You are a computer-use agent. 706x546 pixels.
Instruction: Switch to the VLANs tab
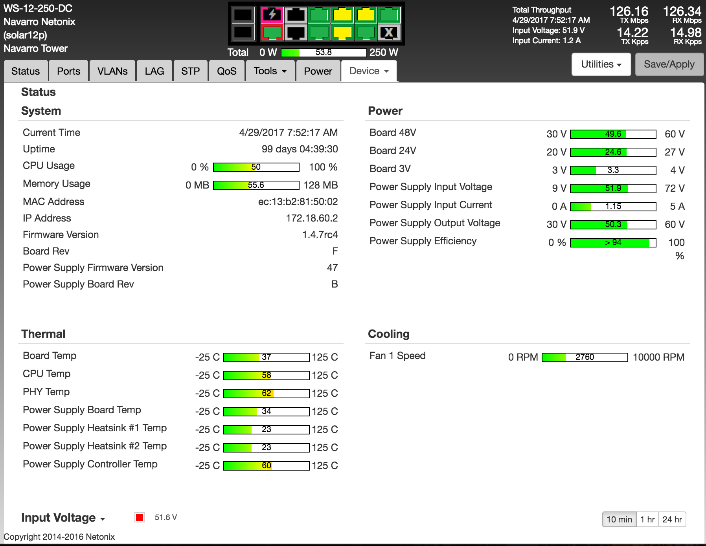[x=112, y=71]
